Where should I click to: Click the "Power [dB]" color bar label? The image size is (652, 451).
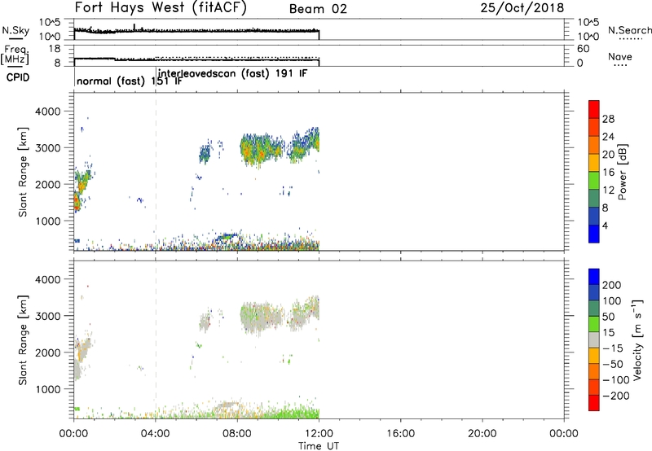622,172
